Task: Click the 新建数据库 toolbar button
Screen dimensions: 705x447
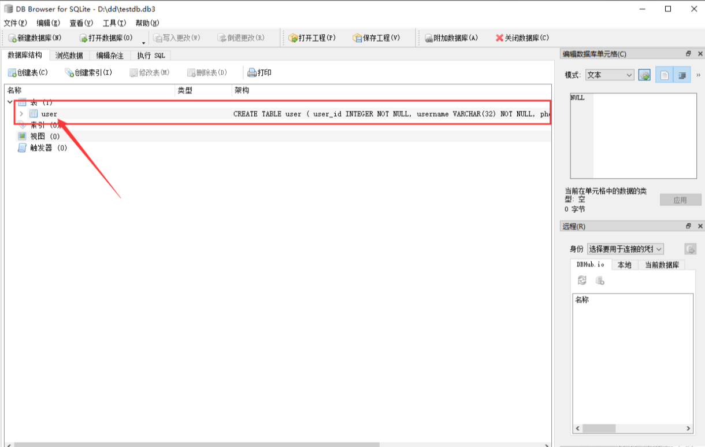Action: click(x=35, y=38)
